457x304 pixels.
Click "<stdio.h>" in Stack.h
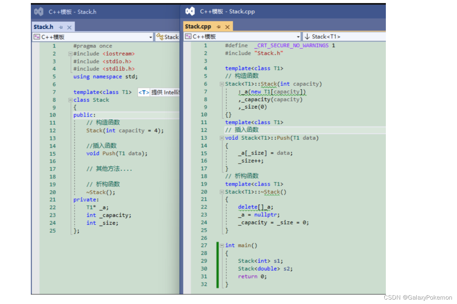click(117, 61)
